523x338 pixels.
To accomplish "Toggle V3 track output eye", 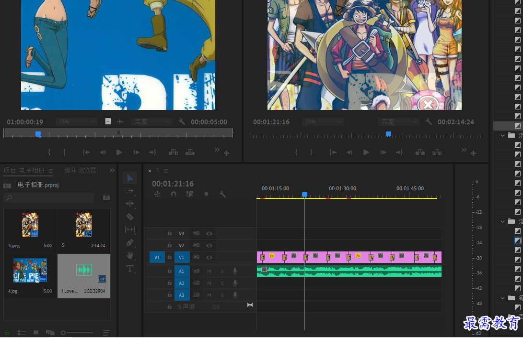I will [x=209, y=233].
